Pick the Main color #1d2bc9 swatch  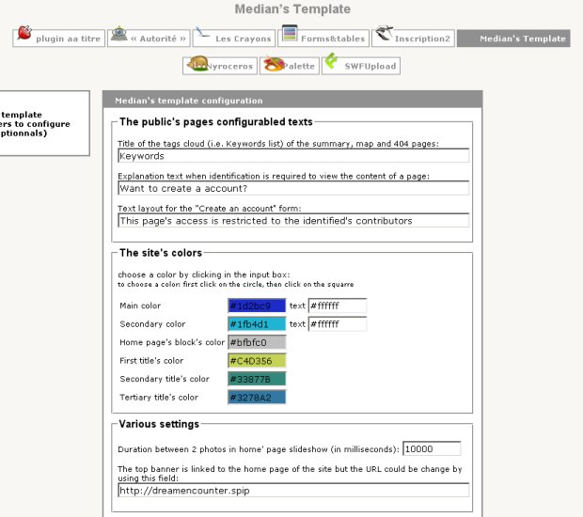pos(257,305)
